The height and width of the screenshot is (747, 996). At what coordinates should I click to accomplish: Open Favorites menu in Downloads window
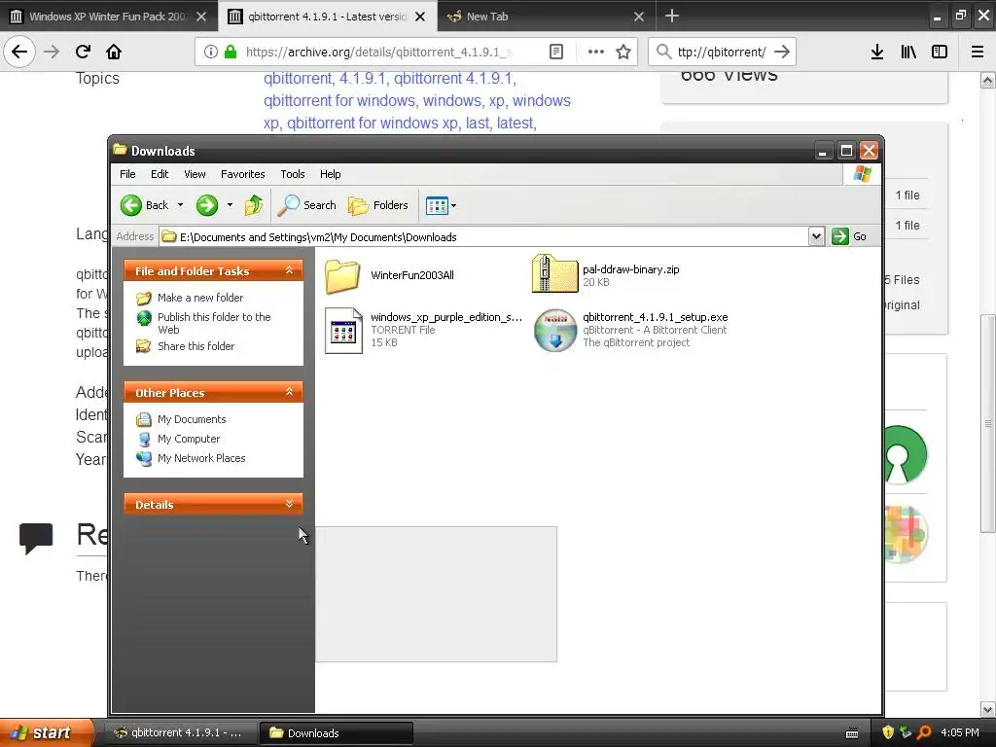coord(242,174)
